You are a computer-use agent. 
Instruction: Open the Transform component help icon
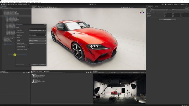click(x=185, y=12)
